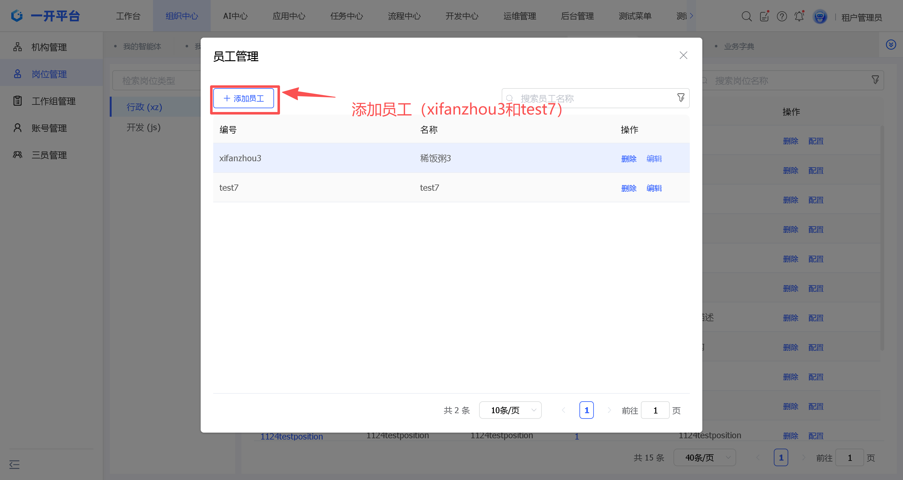The width and height of the screenshot is (903, 480).
Task: Collapse the sidebar using bottom-left icon
Action: [x=14, y=464]
